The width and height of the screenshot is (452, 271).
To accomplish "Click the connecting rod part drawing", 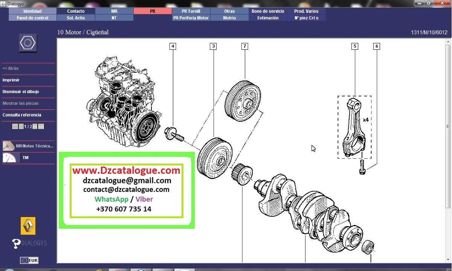I will click(354, 127).
